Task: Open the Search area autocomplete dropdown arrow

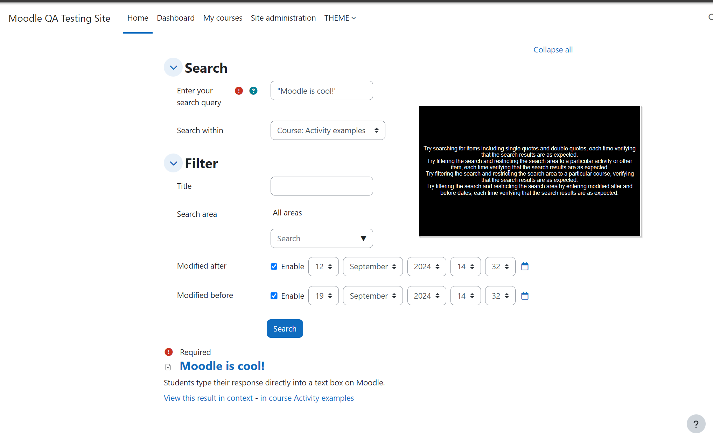Action: (x=363, y=239)
